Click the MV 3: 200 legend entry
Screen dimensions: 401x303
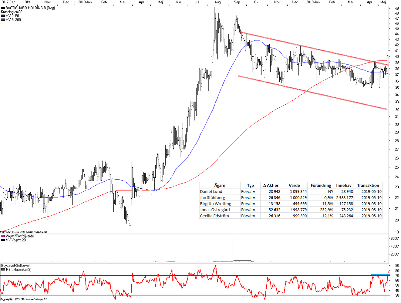click(14, 20)
